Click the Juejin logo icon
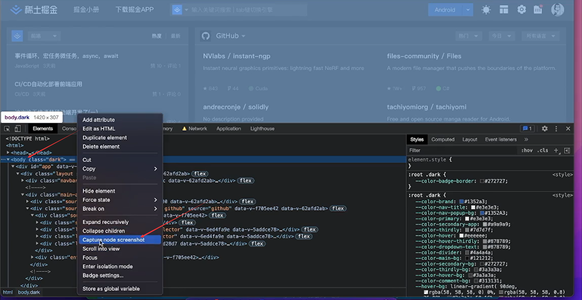Viewport: 582px width, 300px height. point(15,10)
